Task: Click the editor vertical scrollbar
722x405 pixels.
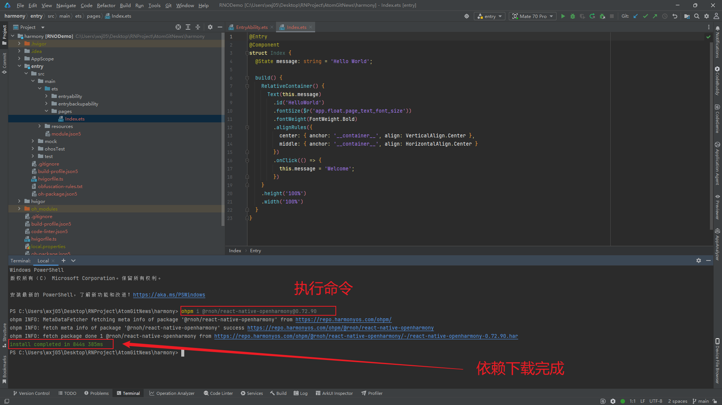Action: pos(711,135)
